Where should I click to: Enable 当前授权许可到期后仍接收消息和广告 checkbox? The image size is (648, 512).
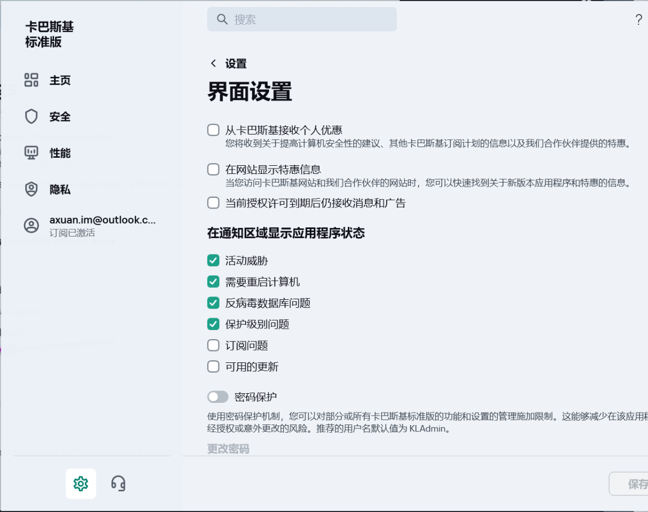[213, 203]
